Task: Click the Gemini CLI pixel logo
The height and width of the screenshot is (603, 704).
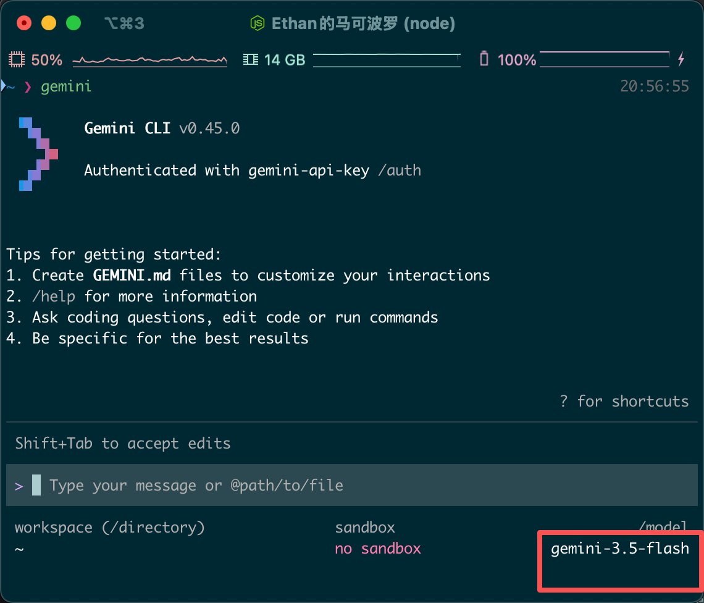Action: pos(38,154)
